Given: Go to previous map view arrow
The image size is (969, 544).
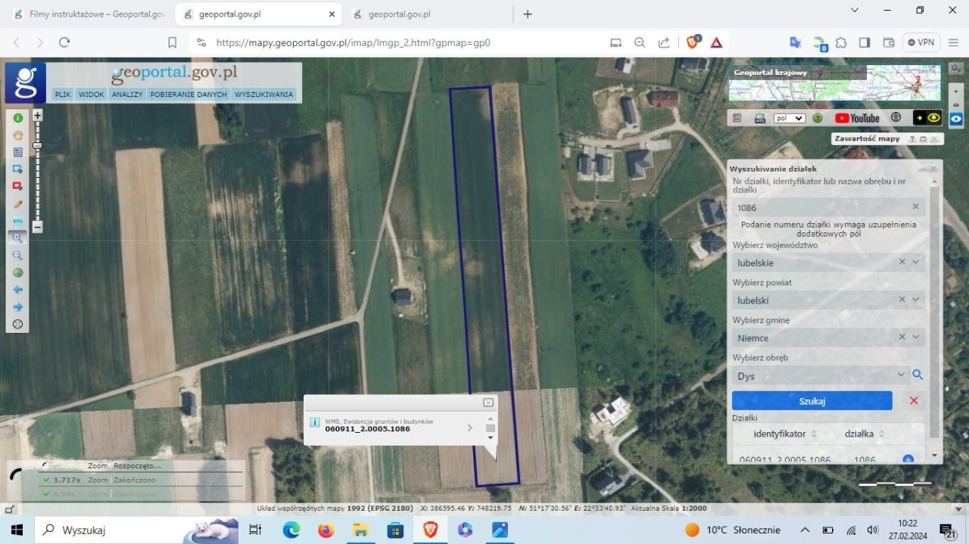Looking at the screenshot, I should pos(18,290).
